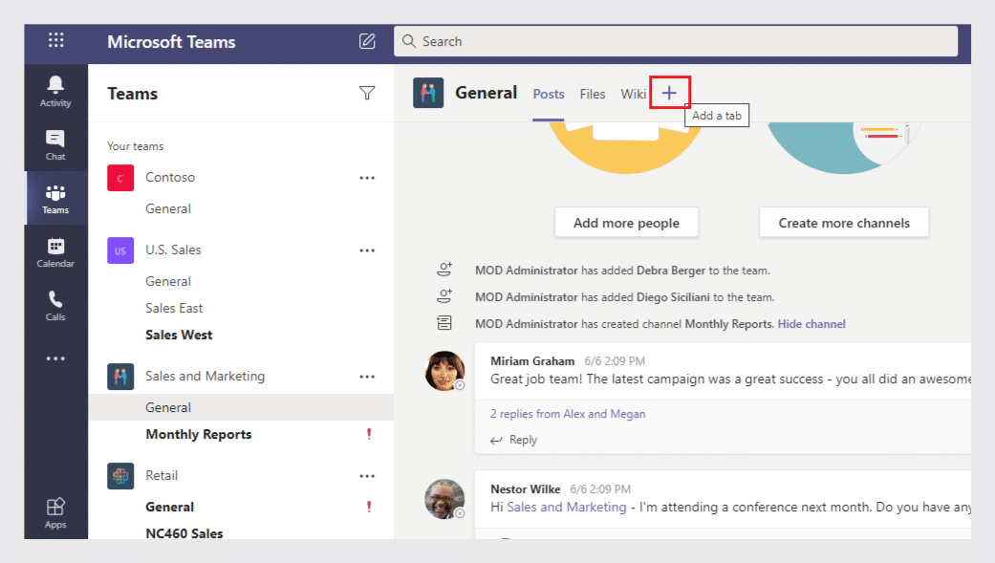The image size is (995, 563).
Task: Open Chat in the left rail
Action: point(55,144)
